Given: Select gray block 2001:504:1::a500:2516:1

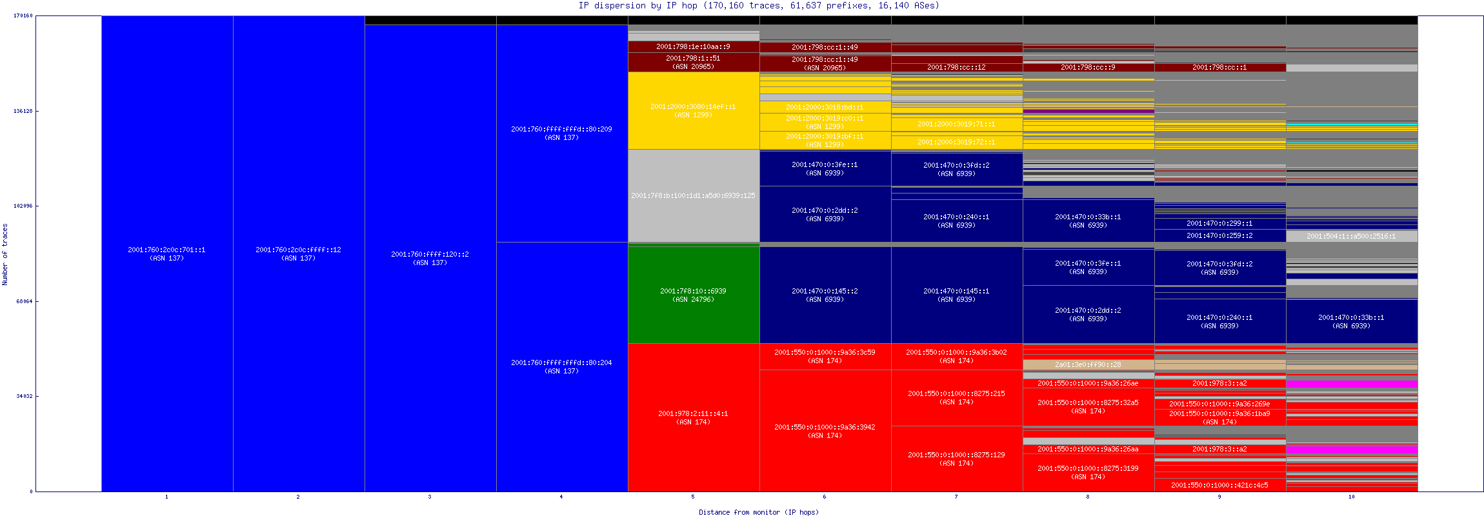Looking at the screenshot, I should pos(1352,236).
